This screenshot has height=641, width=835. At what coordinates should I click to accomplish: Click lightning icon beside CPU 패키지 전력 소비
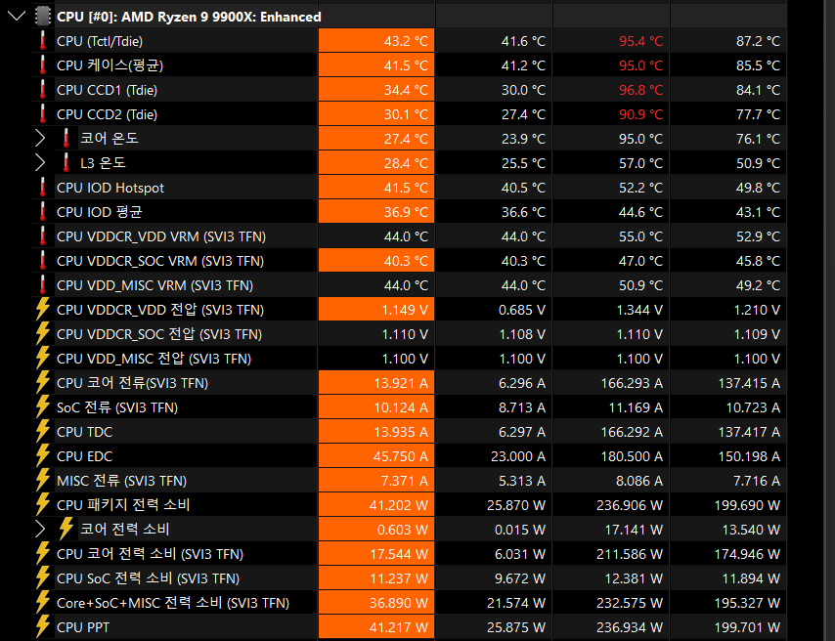tap(43, 505)
